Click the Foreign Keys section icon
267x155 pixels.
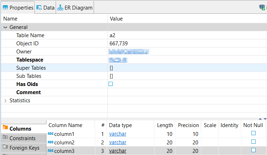(5, 148)
